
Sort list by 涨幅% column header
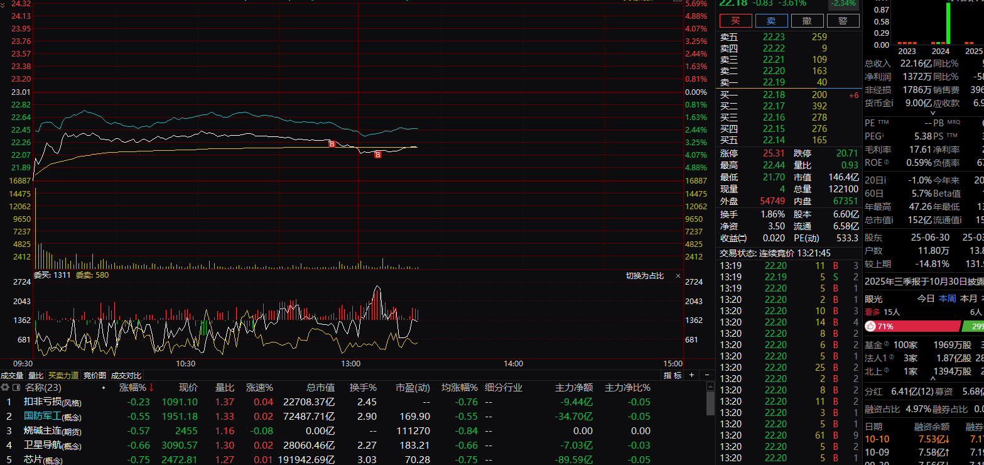(x=132, y=388)
